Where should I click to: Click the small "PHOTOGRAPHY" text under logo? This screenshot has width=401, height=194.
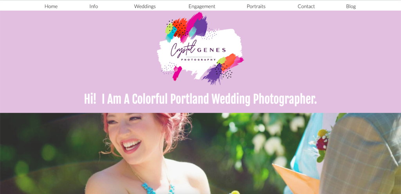tap(199, 60)
